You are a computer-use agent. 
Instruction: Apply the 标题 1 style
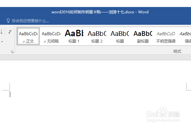(x=74, y=36)
